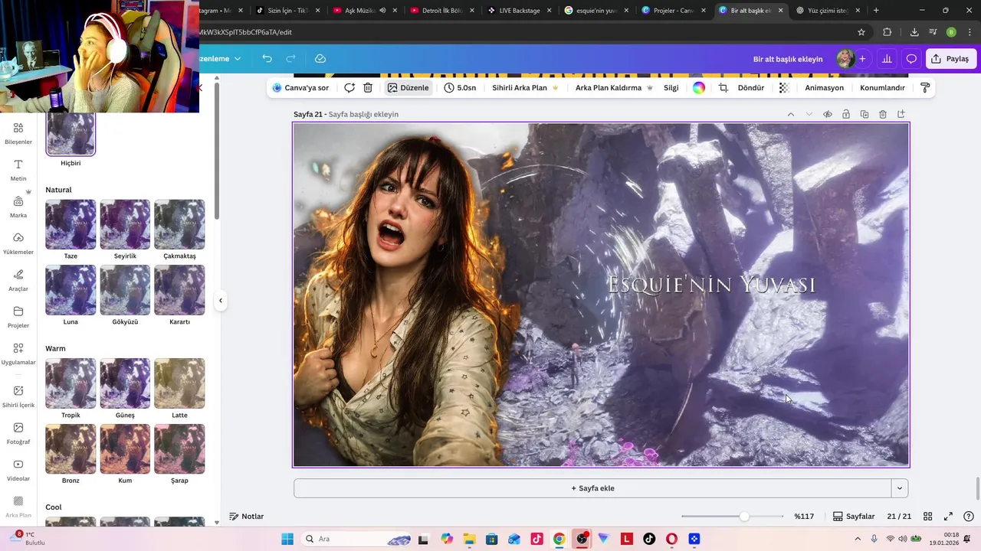Screen dimensions: 981x551
Task: Switch to the Aşk Müzik browser tab
Action: (366, 11)
